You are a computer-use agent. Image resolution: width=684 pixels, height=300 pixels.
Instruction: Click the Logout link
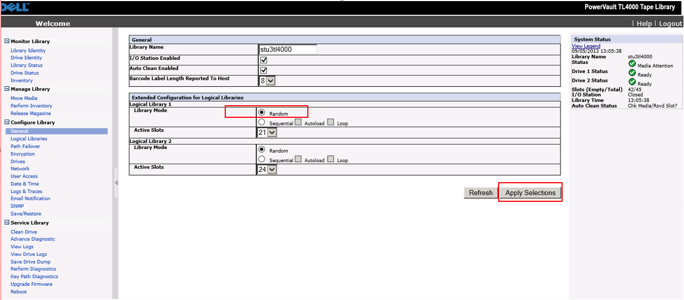670,23
